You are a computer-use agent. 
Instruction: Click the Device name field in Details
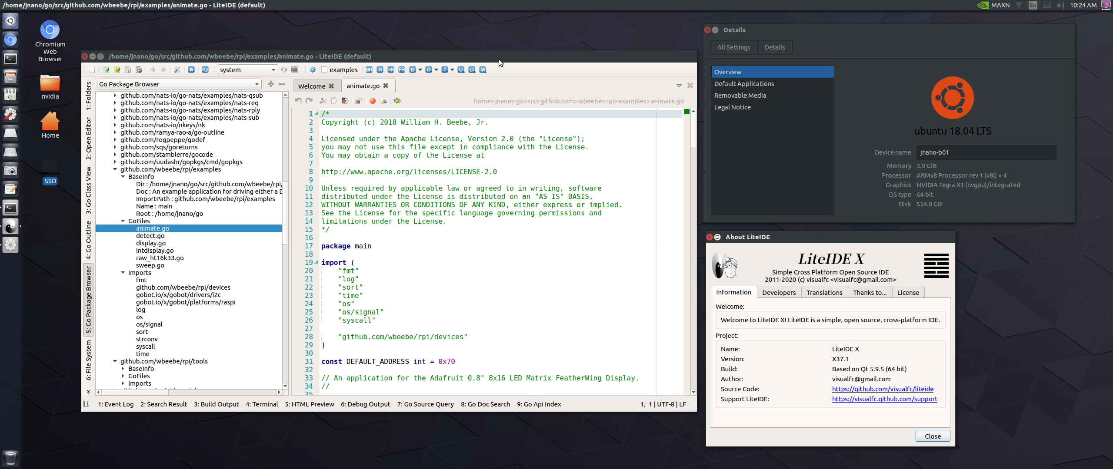(x=986, y=152)
